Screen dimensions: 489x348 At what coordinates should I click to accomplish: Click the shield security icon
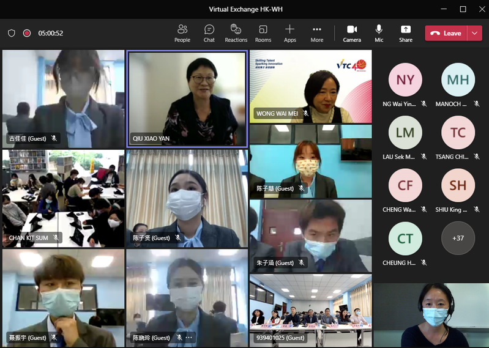point(12,33)
